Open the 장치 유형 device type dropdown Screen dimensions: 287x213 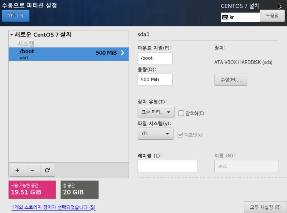(156, 112)
